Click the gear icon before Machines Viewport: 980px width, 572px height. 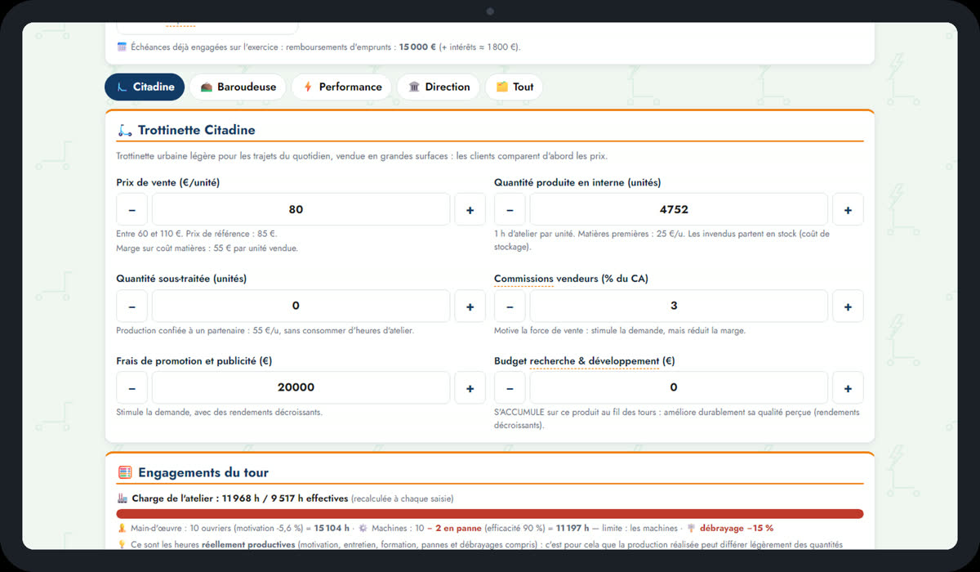click(363, 528)
